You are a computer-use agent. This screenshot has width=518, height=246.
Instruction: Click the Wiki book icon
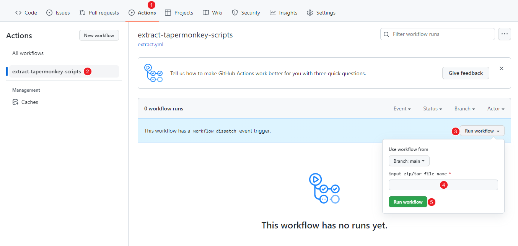point(206,13)
